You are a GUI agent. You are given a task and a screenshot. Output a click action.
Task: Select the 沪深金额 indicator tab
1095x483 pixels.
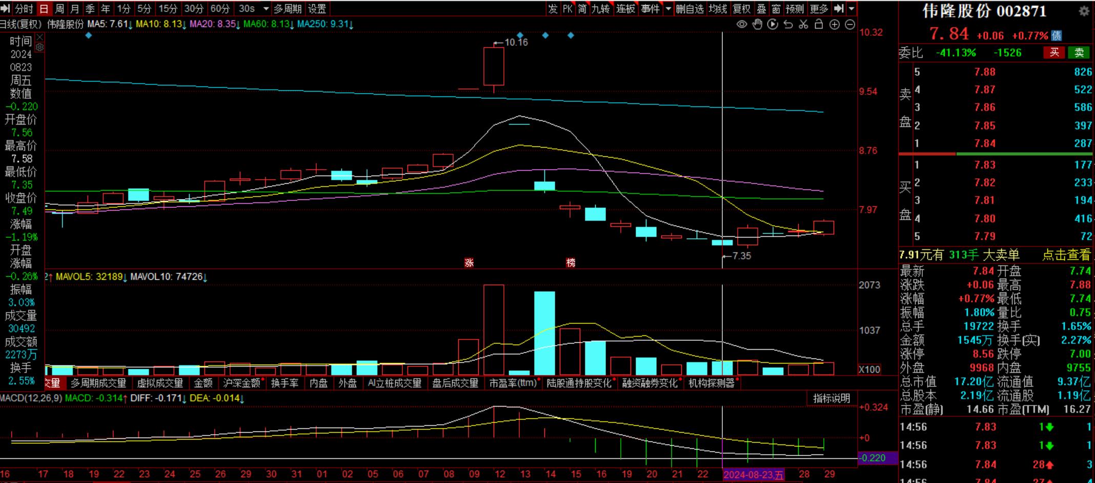[242, 383]
